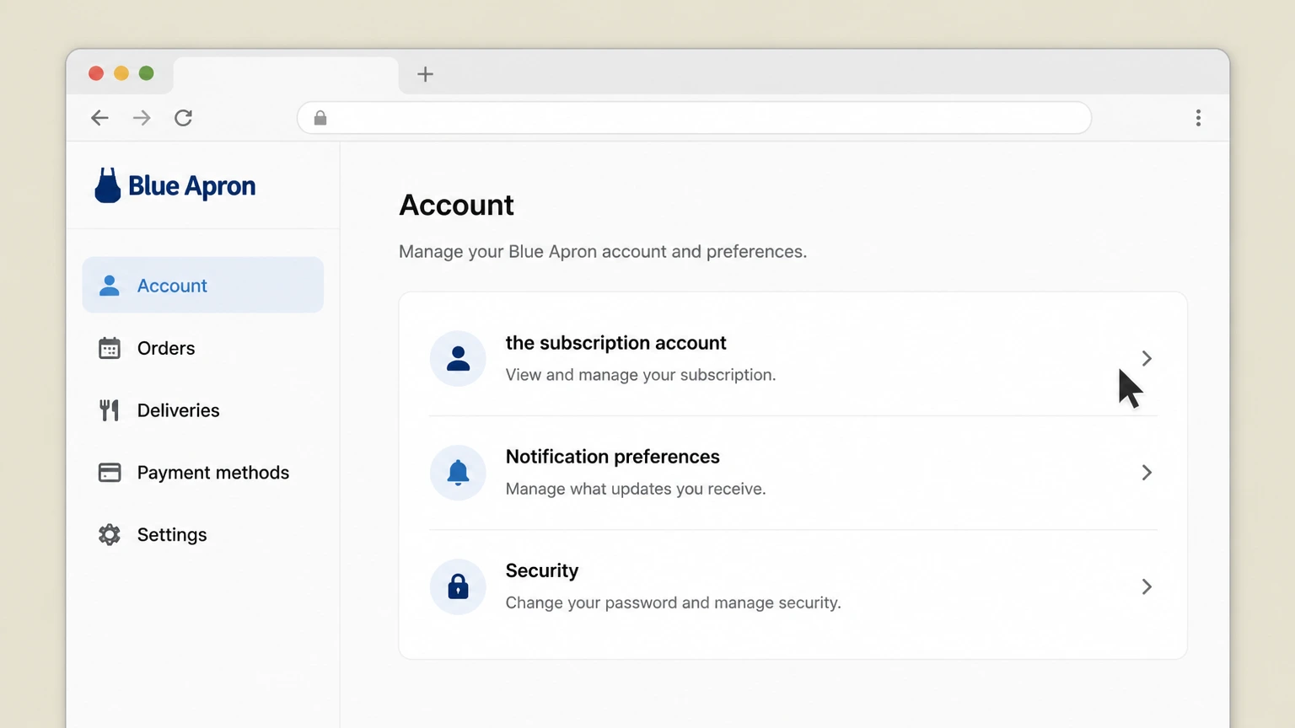
Task: Click 'Manage what updates you receive.' description
Action: click(x=636, y=489)
